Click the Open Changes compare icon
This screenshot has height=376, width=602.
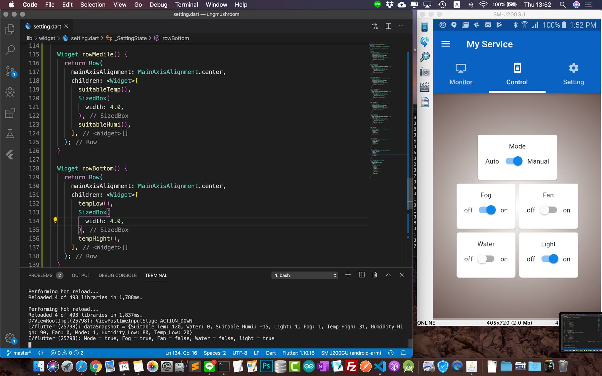[375, 26]
